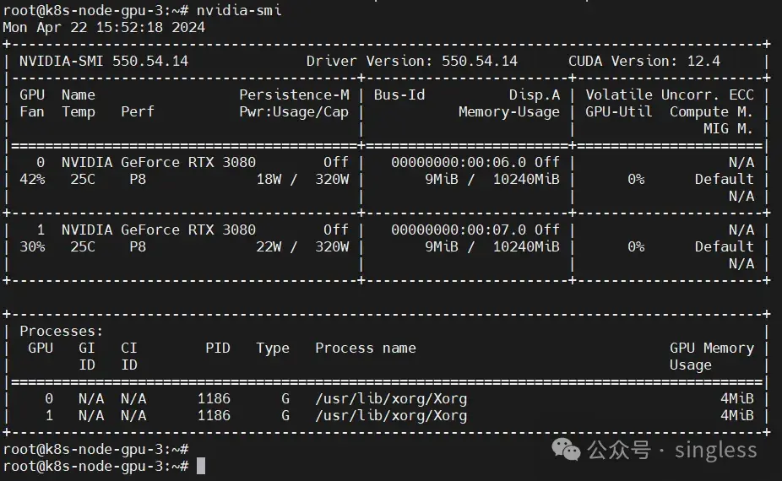
Task: Click the Volatile Uncorr. ECC header
Action: 670,95
